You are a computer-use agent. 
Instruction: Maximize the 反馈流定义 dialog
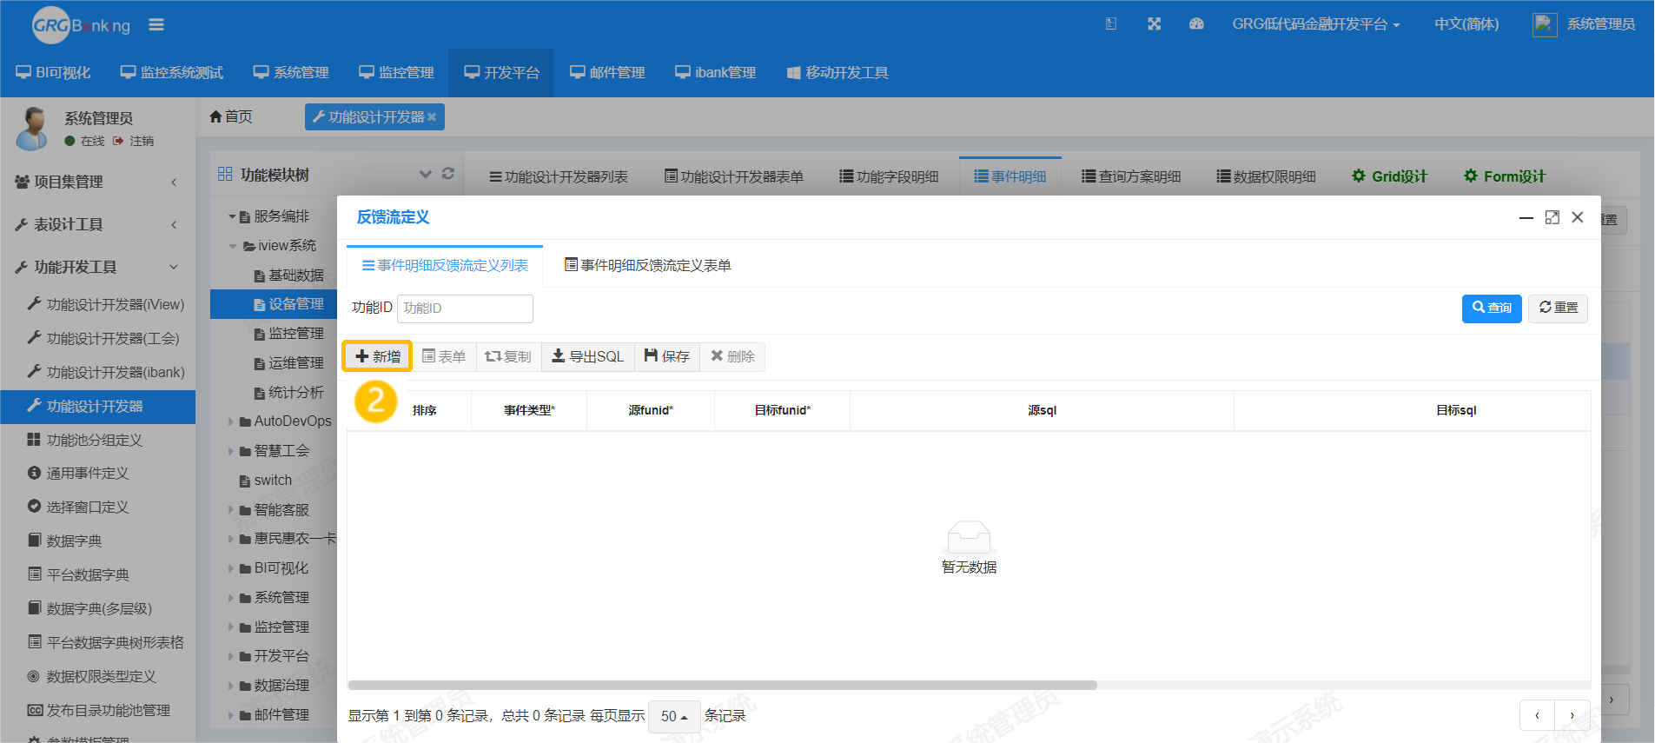point(1552,217)
